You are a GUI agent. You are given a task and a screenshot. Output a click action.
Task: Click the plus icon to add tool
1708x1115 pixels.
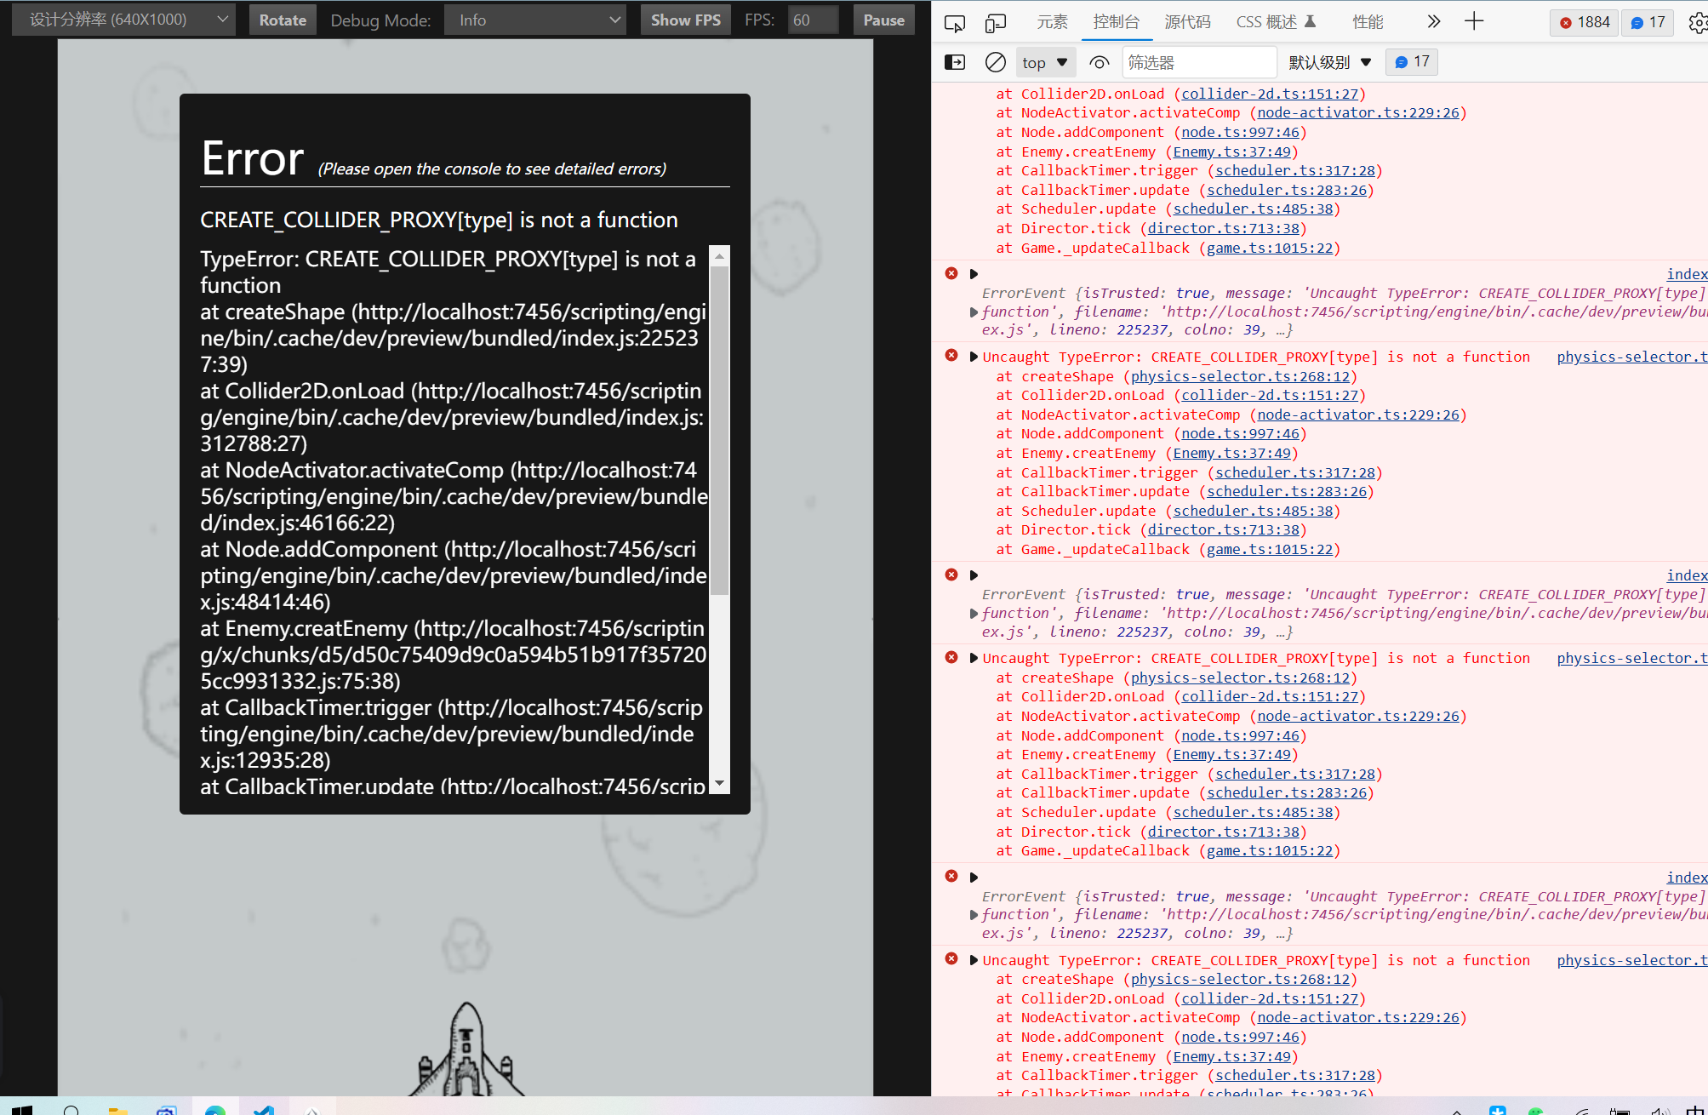[1474, 21]
